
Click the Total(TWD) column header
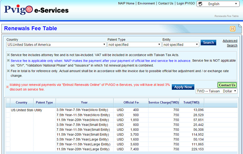tap(191, 102)
